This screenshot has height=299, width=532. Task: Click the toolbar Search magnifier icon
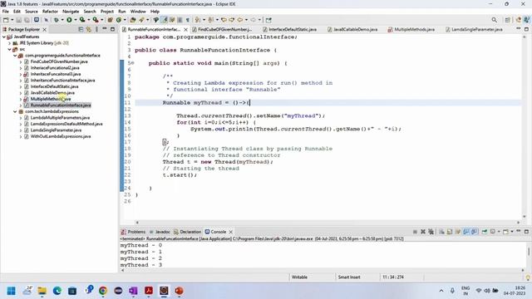[x=495, y=20]
